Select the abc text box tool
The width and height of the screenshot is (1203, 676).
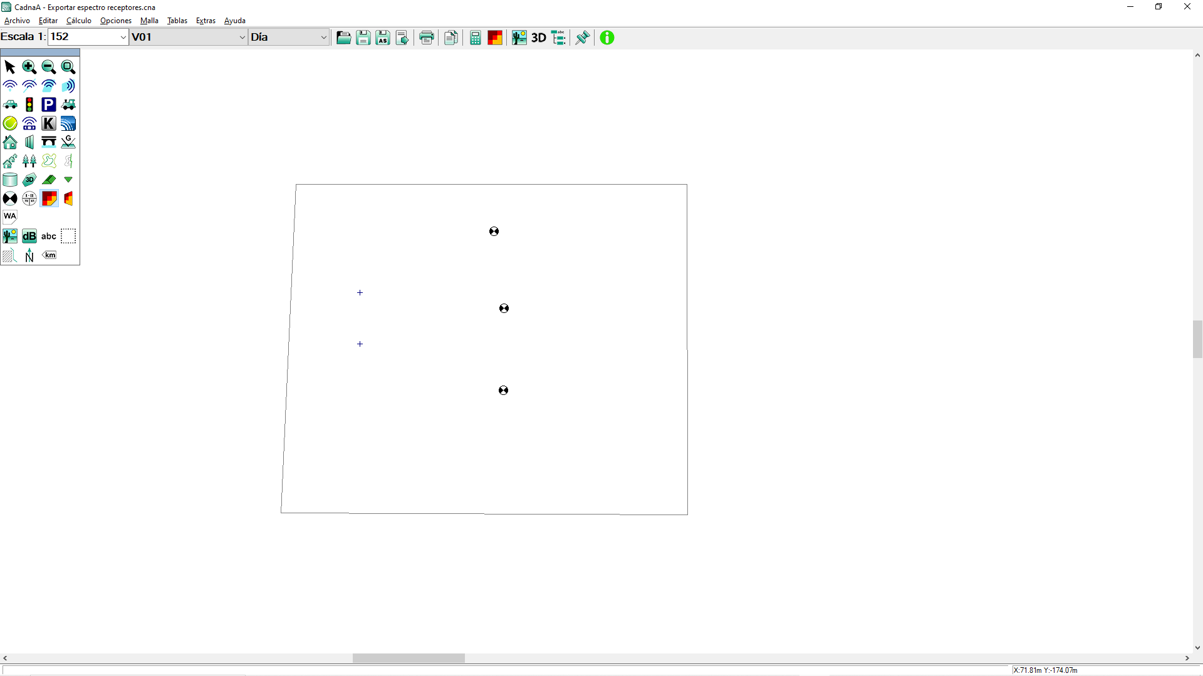pyautogui.click(x=49, y=236)
